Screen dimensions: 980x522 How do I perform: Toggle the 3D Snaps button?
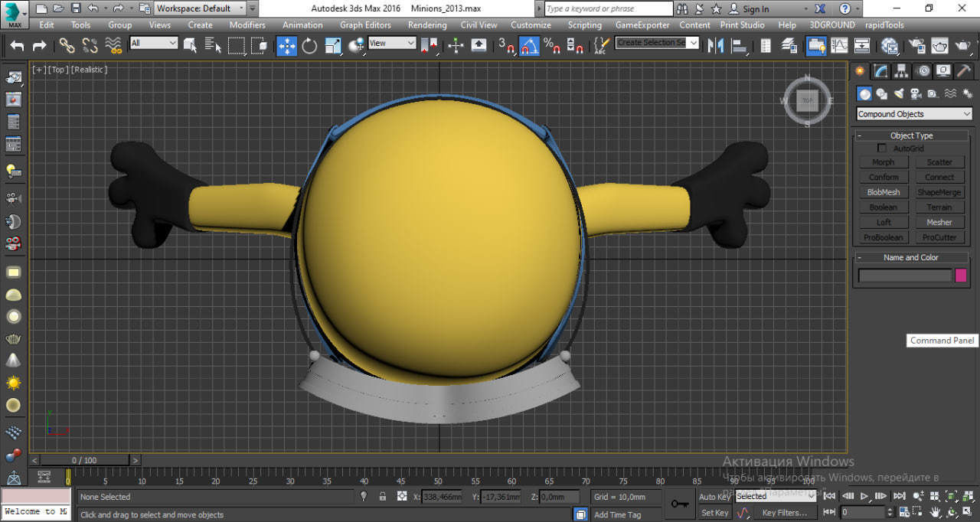506,46
